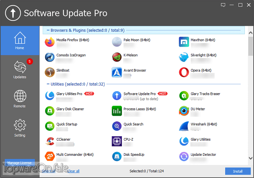Screen dimensions: 254x178
Task: Go to the Home tab
Action: 20,40
